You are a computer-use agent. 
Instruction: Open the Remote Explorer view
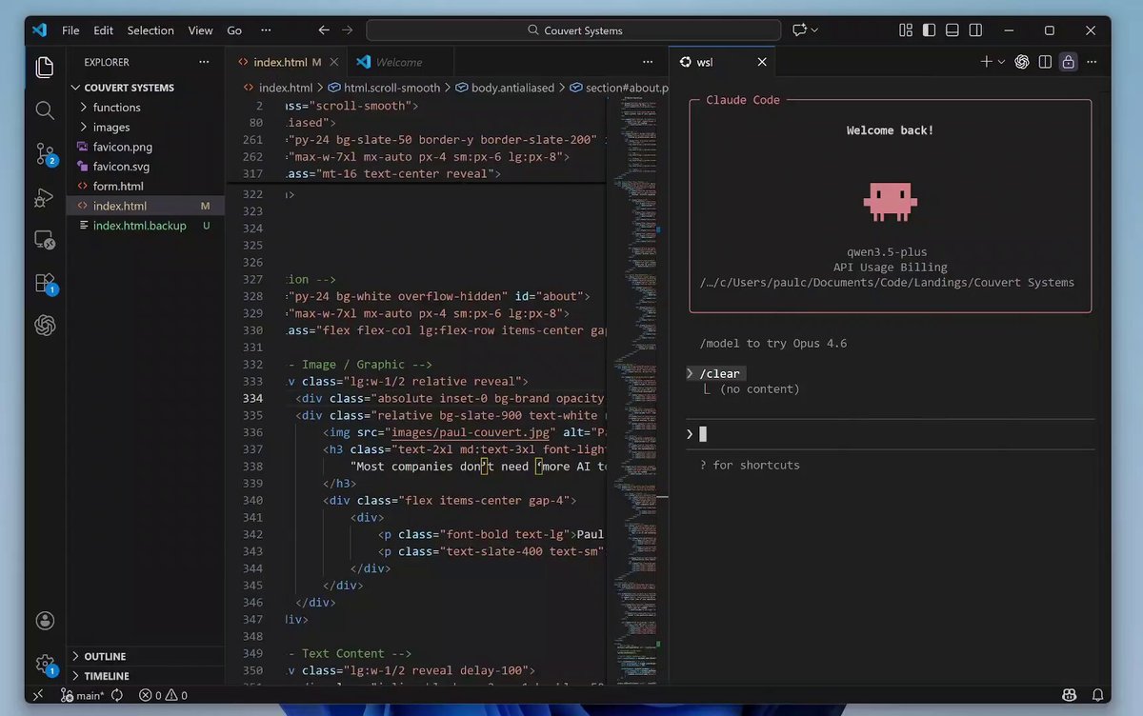(x=45, y=240)
